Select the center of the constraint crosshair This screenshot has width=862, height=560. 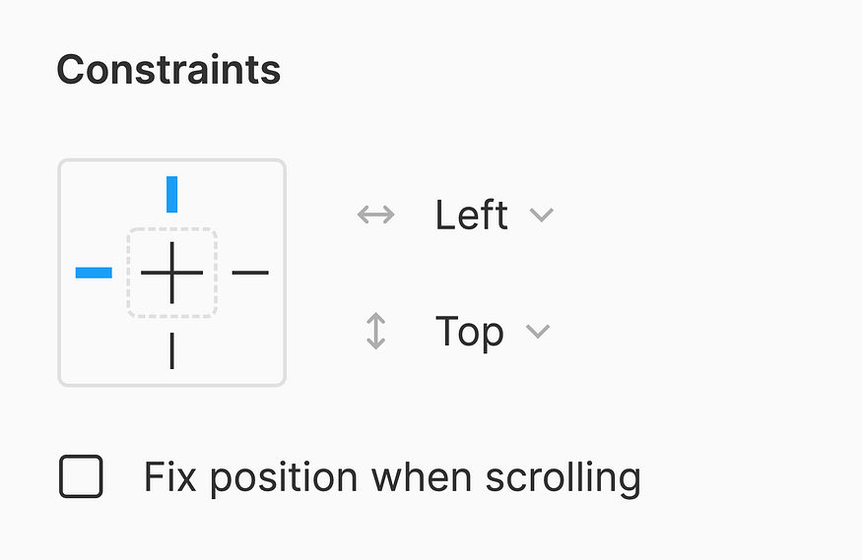point(171,273)
